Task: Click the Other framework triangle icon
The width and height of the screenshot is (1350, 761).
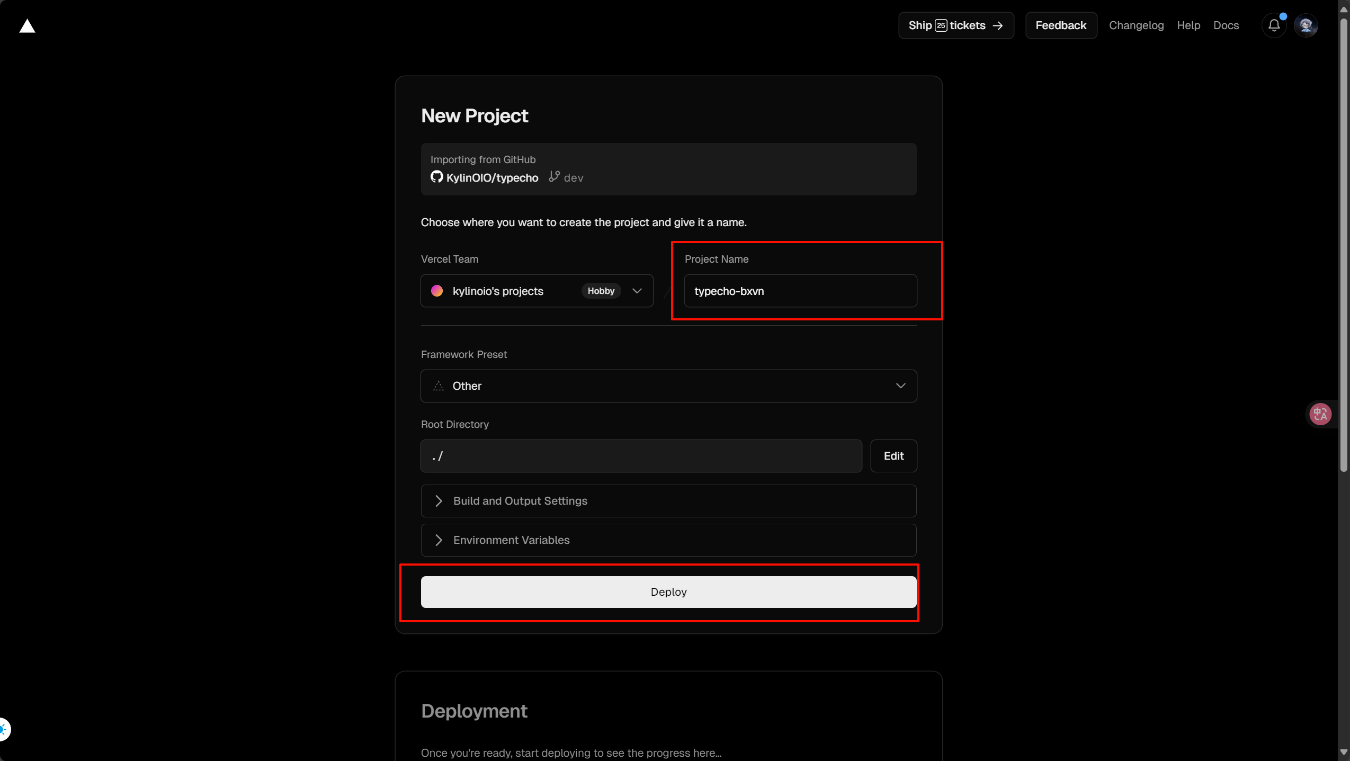Action: click(438, 386)
